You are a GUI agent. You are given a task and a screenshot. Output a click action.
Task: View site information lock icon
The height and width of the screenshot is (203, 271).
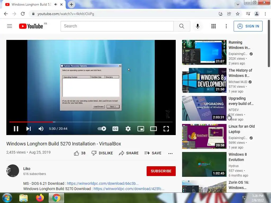pyautogui.click(x=33, y=14)
